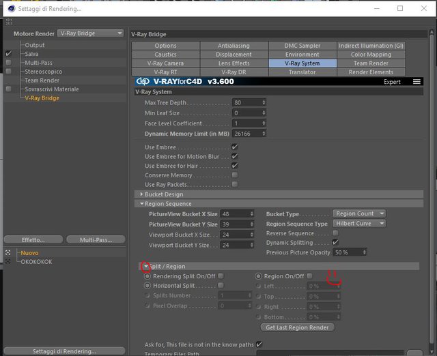The width and height of the screenshot is (437, 356).
Task: Enable Reverse Sequence checkbox
Action: 335,233
